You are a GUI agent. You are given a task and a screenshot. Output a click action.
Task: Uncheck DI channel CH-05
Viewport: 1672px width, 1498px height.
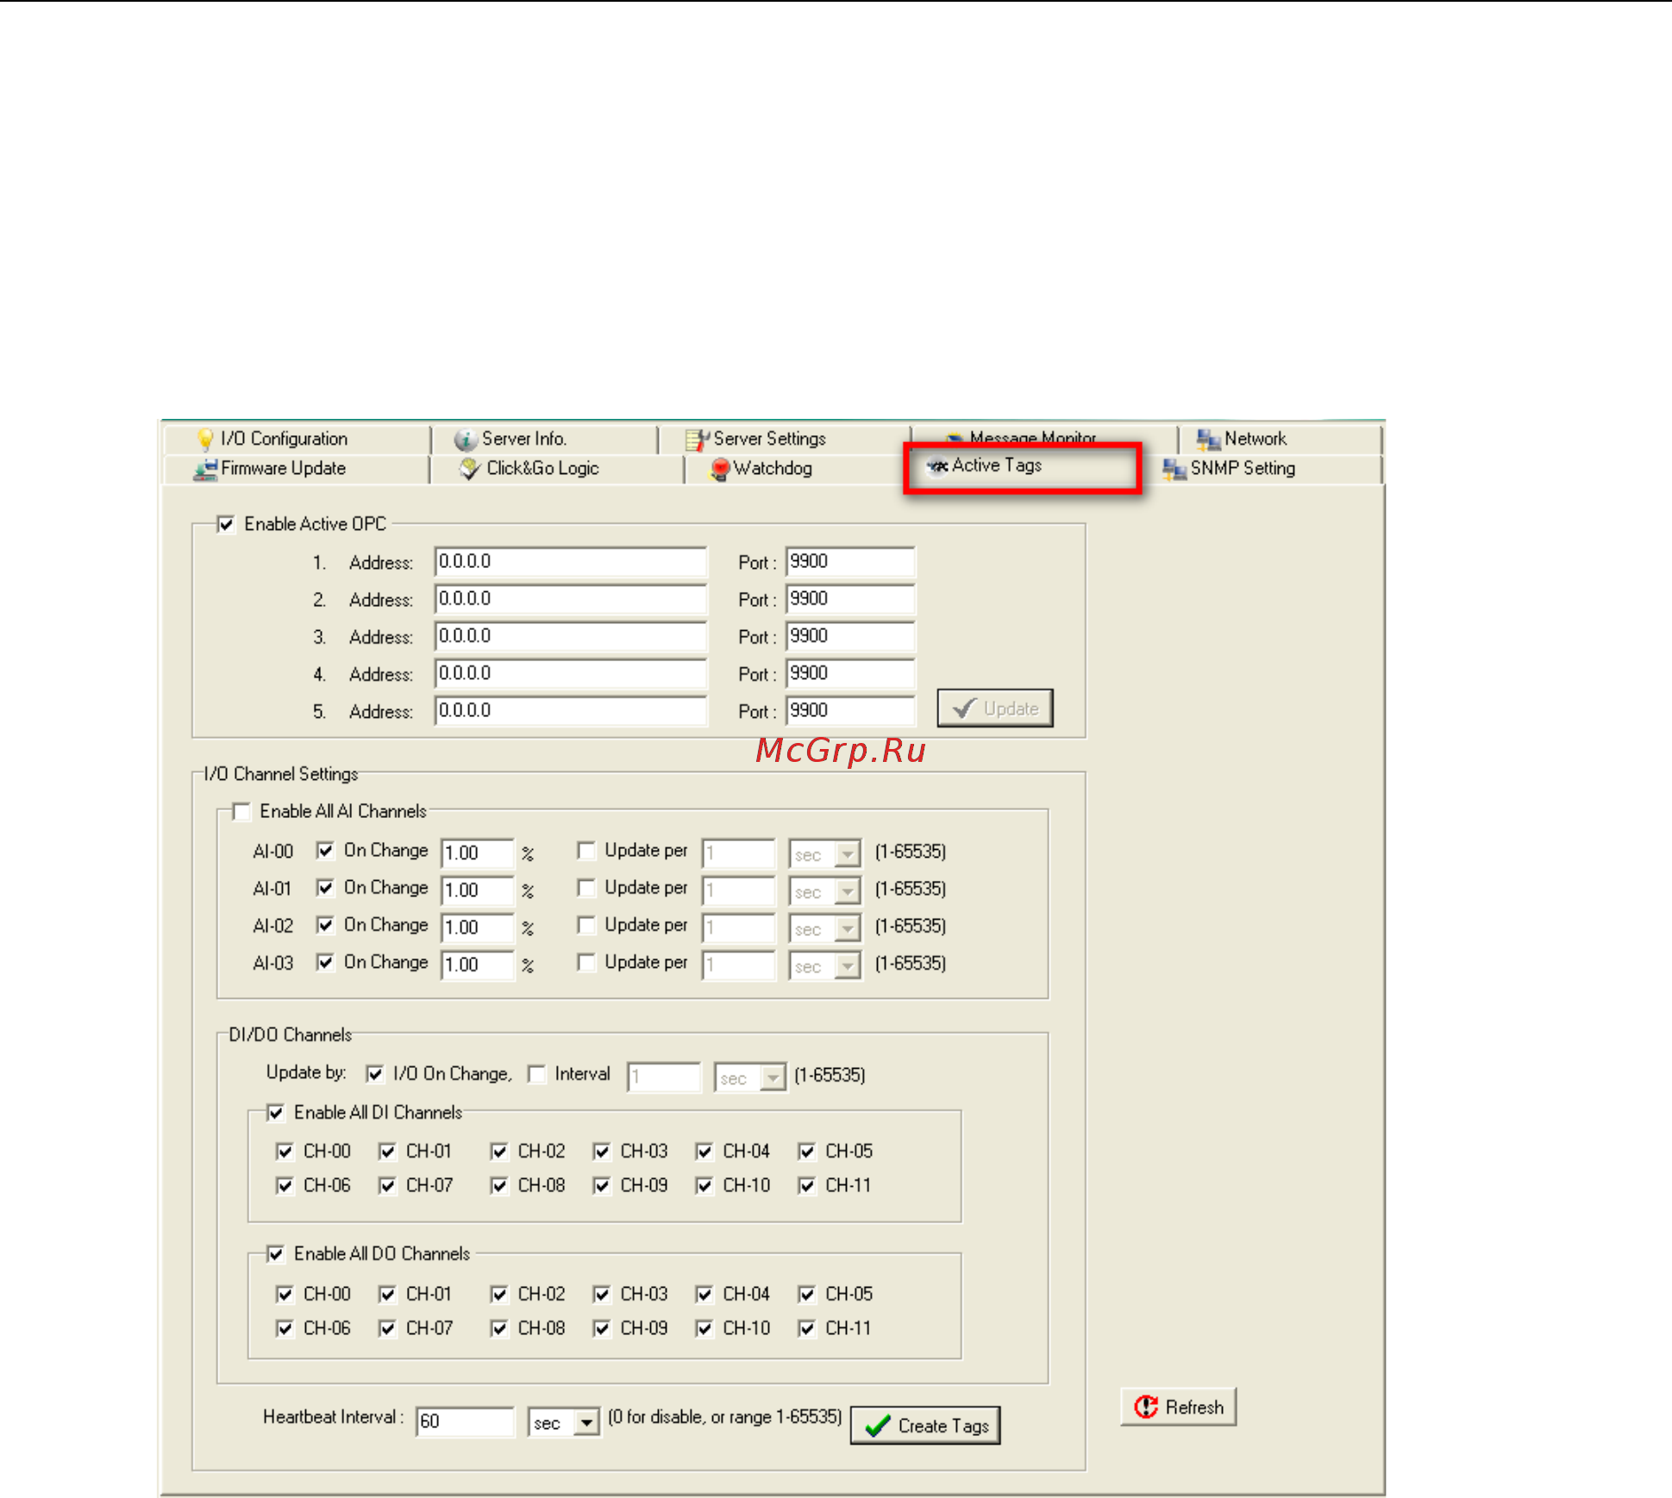point(807,1152)
